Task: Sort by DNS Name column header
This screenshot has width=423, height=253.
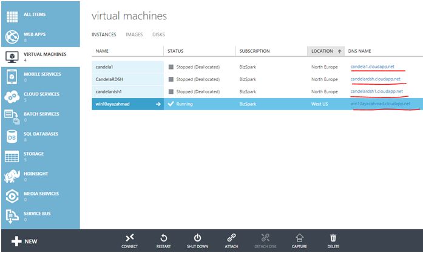Action: click(x=359, y=51)
